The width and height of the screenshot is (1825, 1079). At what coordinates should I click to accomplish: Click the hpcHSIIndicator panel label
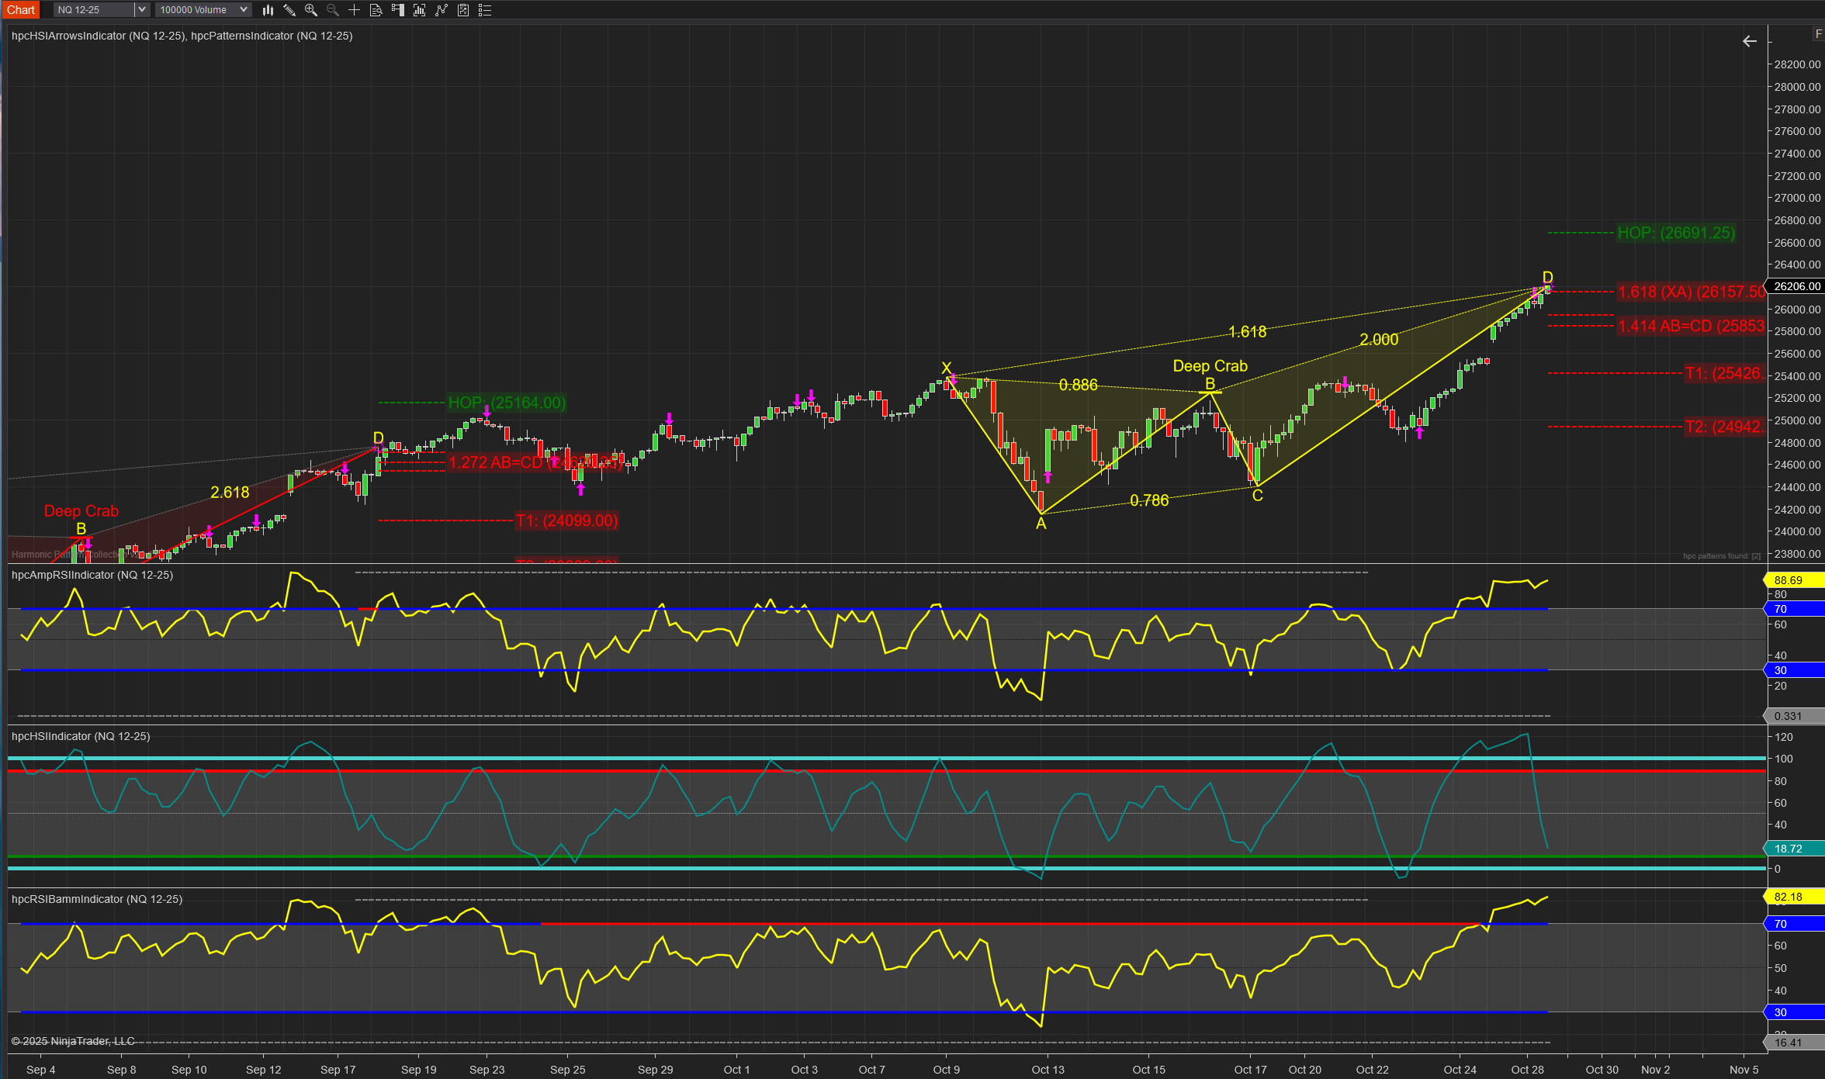pyautogui.click(x=81, y=736)
